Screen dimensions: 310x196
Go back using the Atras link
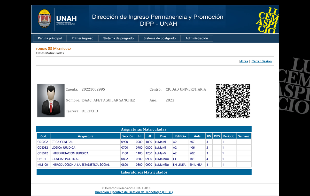pos(244,61)
